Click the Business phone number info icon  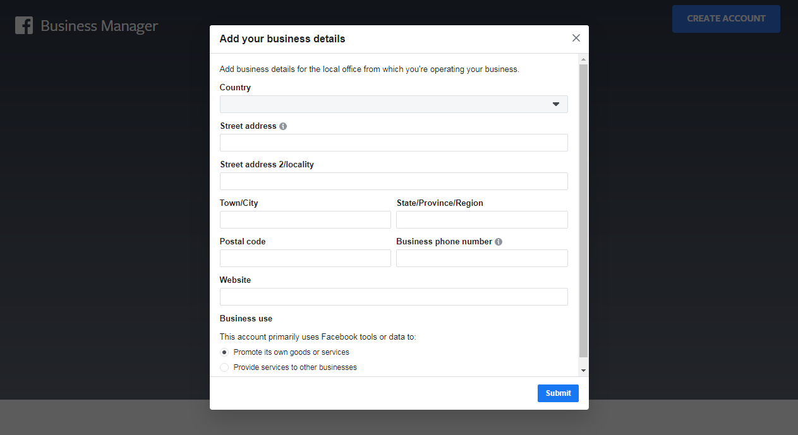[499, 242]
